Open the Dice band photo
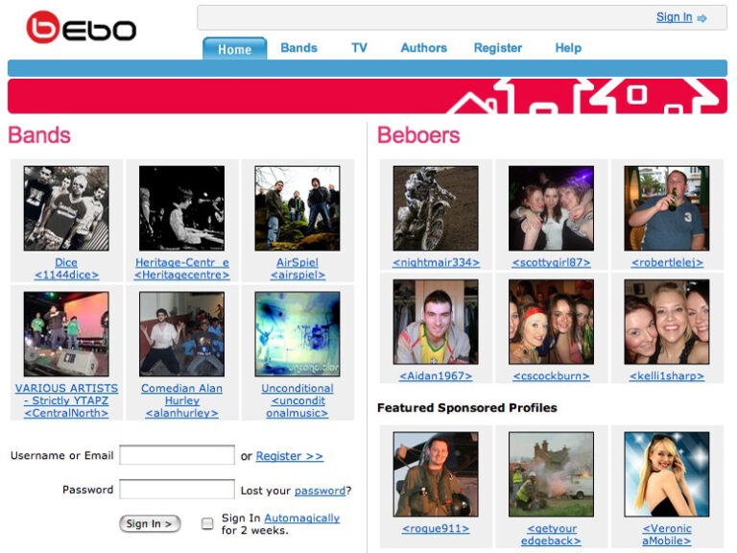737x553 pixels. pyautogui.click(x=66, y=207)
